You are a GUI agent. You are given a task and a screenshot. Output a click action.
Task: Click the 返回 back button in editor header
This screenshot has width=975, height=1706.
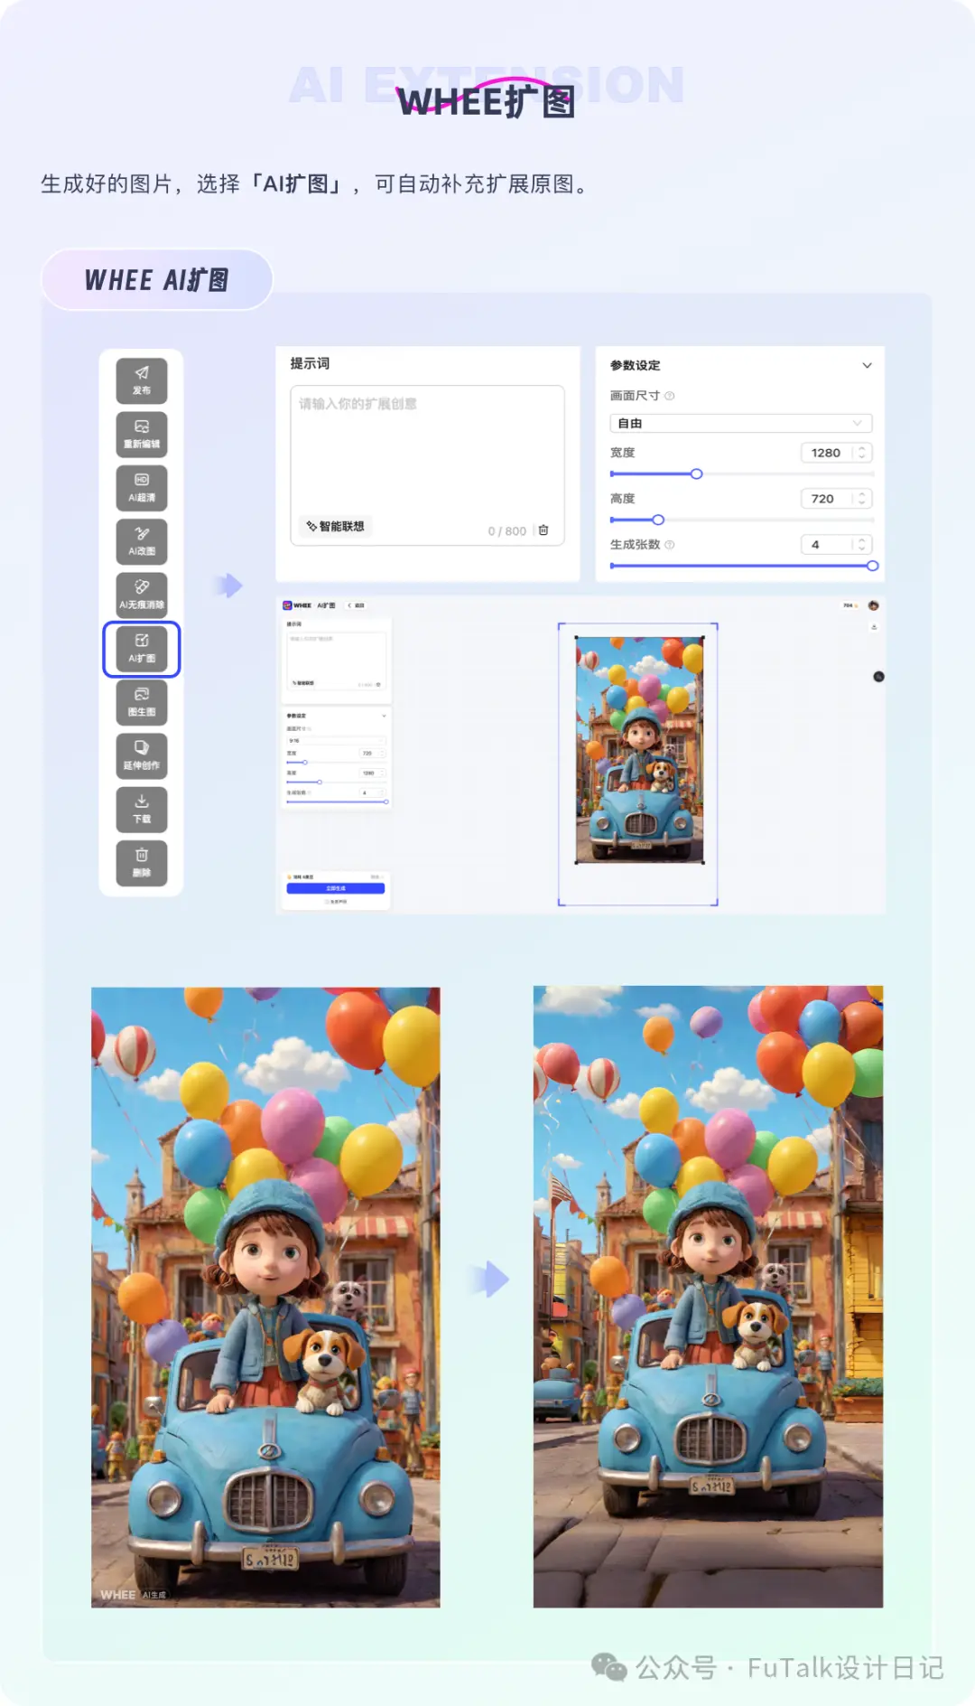[x=356, y=605]
